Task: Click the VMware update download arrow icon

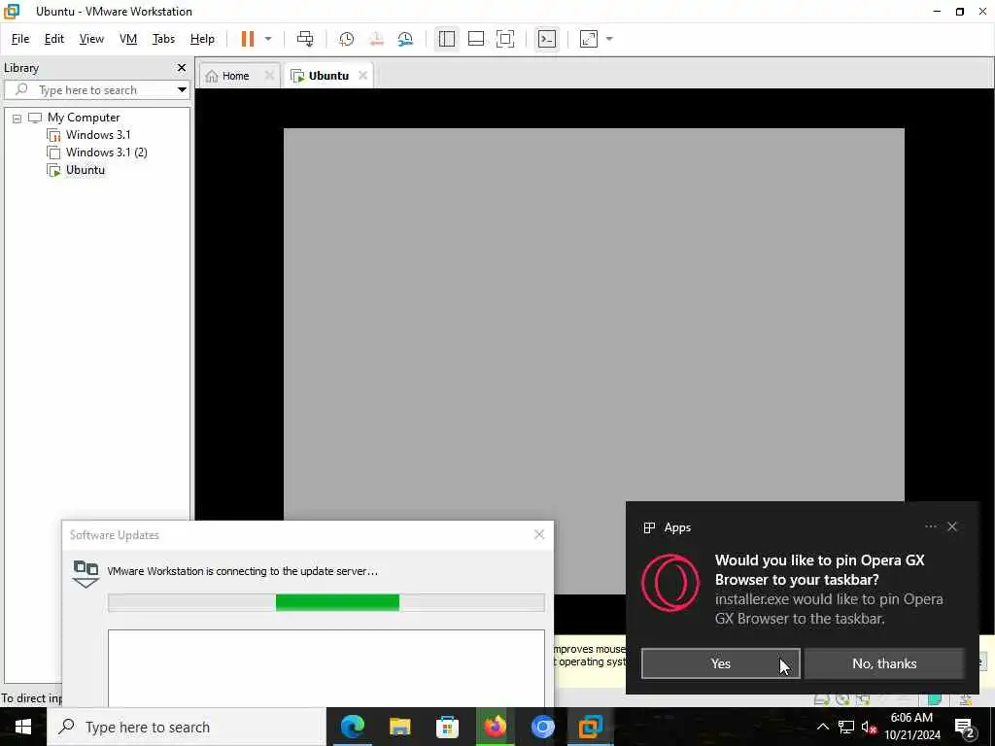Action: click(86, 574)
